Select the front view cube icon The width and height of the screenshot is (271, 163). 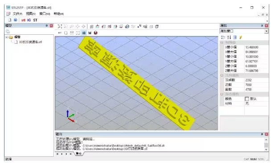pos(92,26)
